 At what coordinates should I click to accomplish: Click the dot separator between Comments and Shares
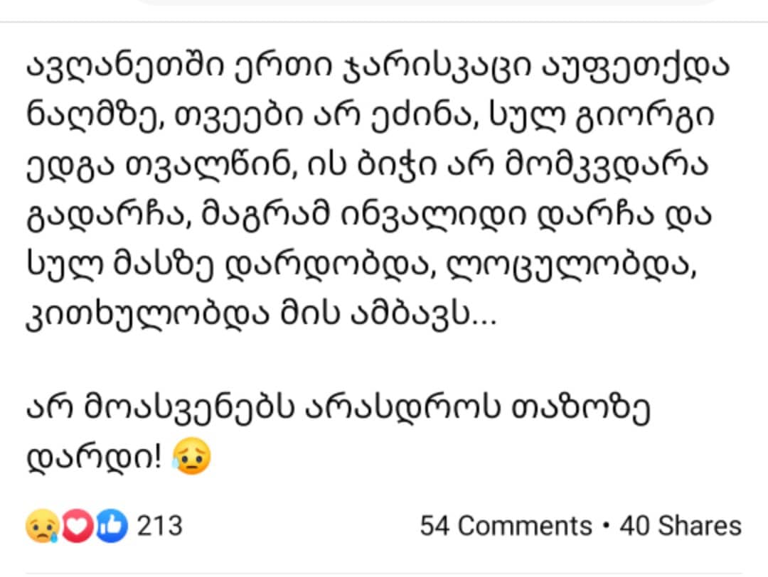(x=607, y=526)
